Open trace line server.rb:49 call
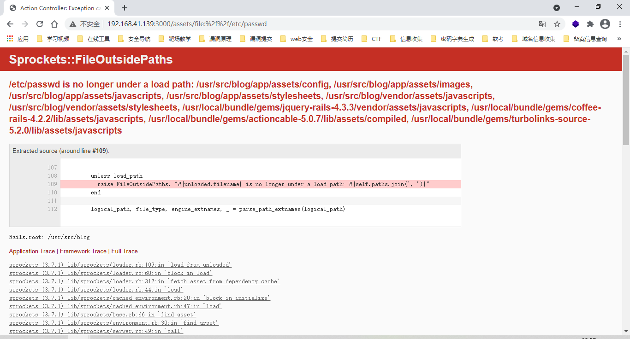Viewport: 630px width, 339px height. [x=96, y=331]
